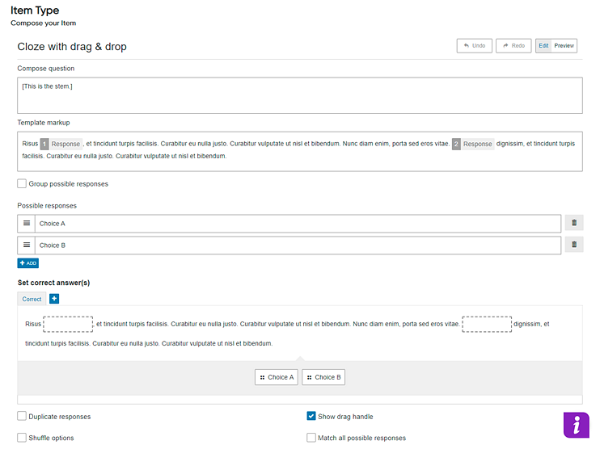Enable Duplicate responses checkbox
This screenshot has height=470, width=600.
pos(22,416)
